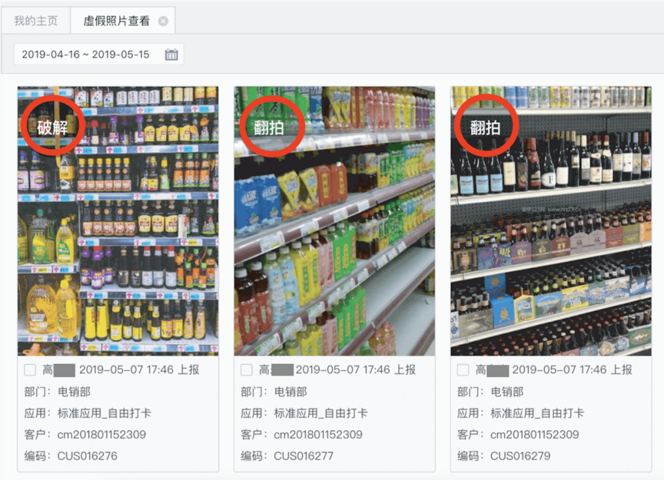This screenshot has width=664, height=480.
Task: Select the 虚假照片查看 tab
Action: point(116,21)
